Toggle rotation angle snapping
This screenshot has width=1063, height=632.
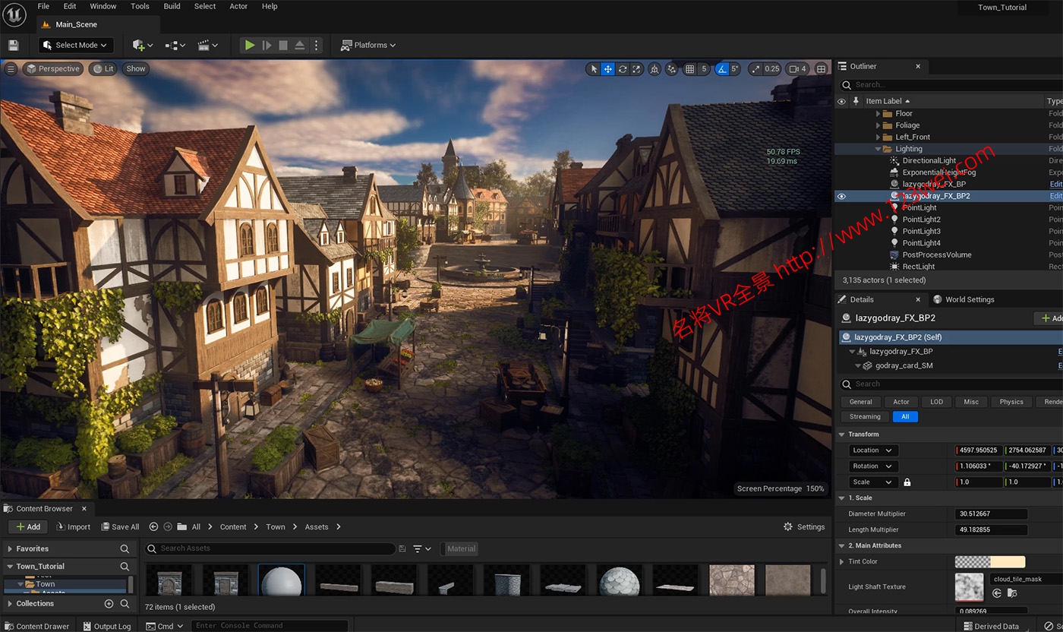723,69
